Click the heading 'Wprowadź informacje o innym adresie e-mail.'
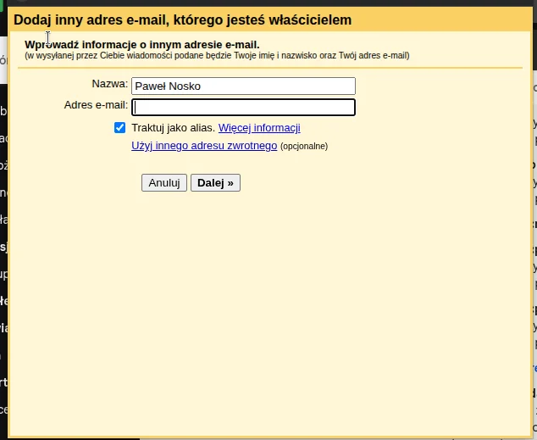The height and width of the screenshot is (440, 537). [142, 45]
